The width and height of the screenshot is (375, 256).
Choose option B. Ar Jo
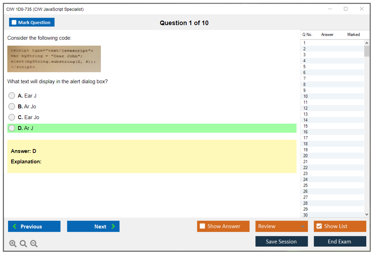pos(12,107)
